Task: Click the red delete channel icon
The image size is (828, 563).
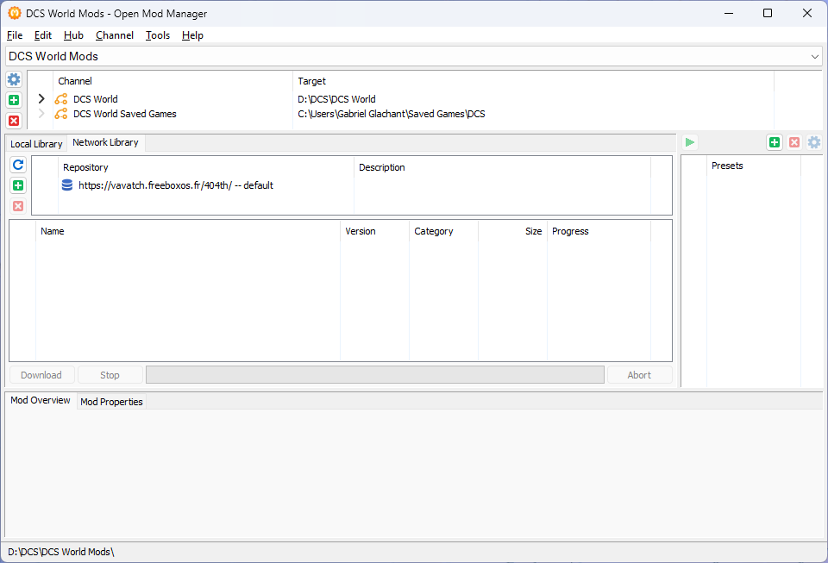Action: click(x=14, y=121)
